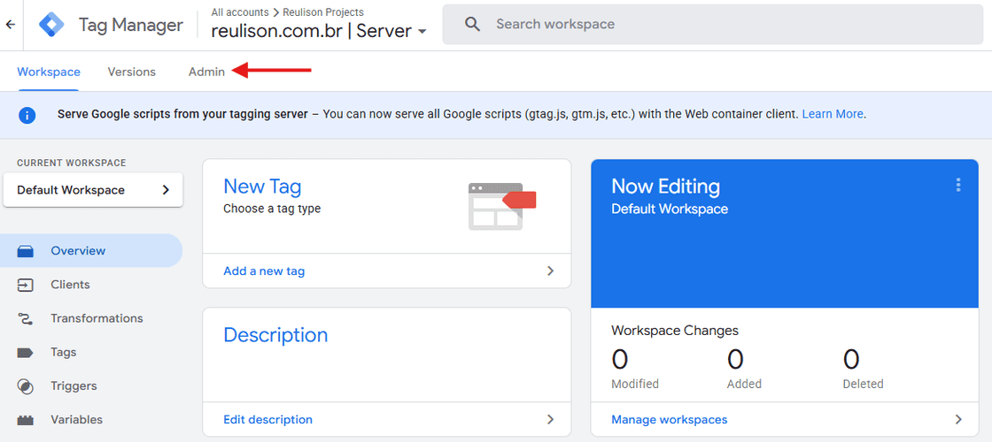Open the Admin tab
The height and width of the screenshot is (442, 992).
coord(206,72)
